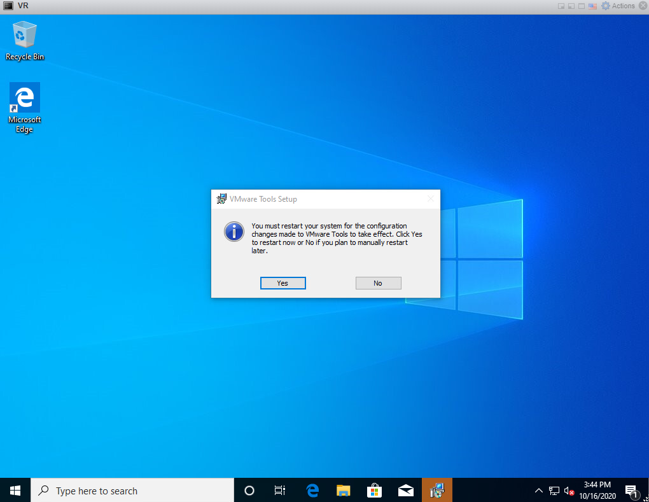The width and height of the screenshot is (649, 502).
Task: Open the clock showing 3:44 PM
Action: coord(597,491)
